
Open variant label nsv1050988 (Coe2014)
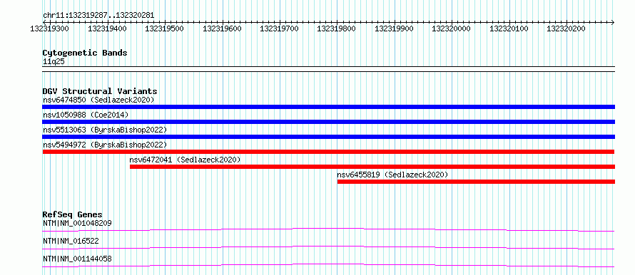coord(86,115)
